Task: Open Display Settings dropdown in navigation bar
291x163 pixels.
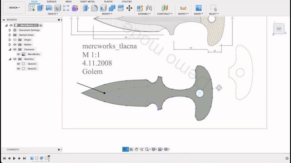Action: pos(154,149)
